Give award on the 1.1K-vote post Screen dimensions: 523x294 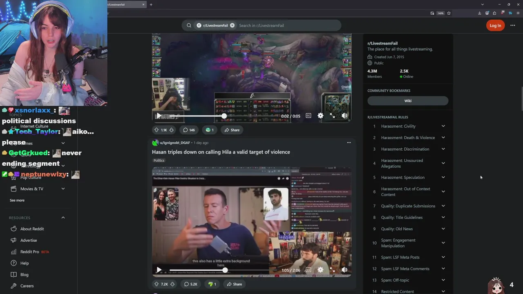(x=210, y=130)
